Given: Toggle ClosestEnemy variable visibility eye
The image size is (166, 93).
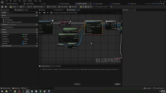Looking at the screenshot, I should [x=37, y=41].
